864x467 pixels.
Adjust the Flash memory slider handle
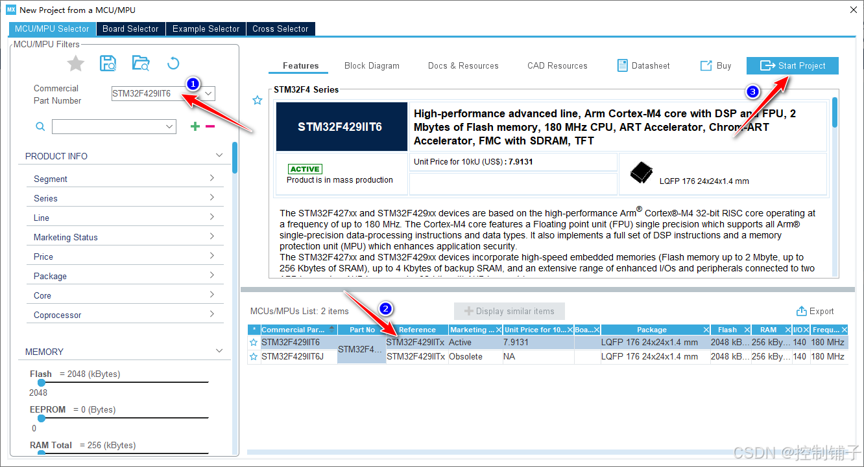(42, 383)
